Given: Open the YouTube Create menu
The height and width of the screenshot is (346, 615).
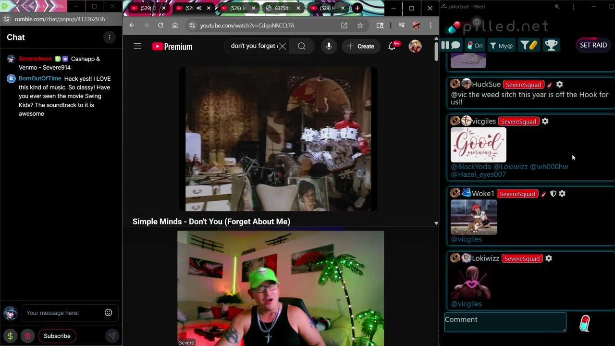Looking at the screenshot, I should (360, 46).
